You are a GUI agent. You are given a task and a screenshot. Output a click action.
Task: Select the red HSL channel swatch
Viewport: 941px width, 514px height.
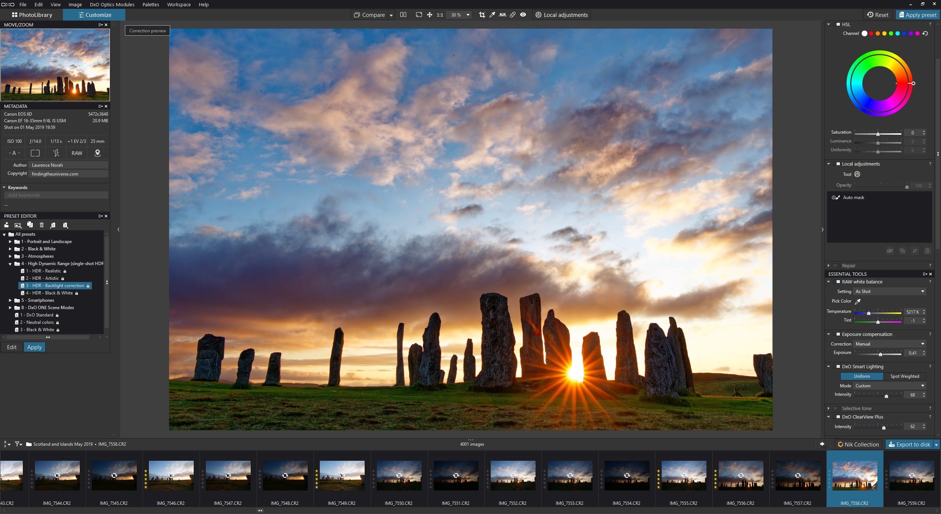[x=871, y=33]
